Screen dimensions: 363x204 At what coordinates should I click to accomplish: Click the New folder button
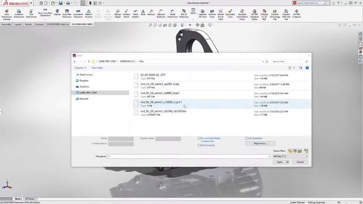(x=97, y=68)
